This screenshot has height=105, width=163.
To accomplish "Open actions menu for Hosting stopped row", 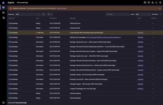I will click(153, 98).
